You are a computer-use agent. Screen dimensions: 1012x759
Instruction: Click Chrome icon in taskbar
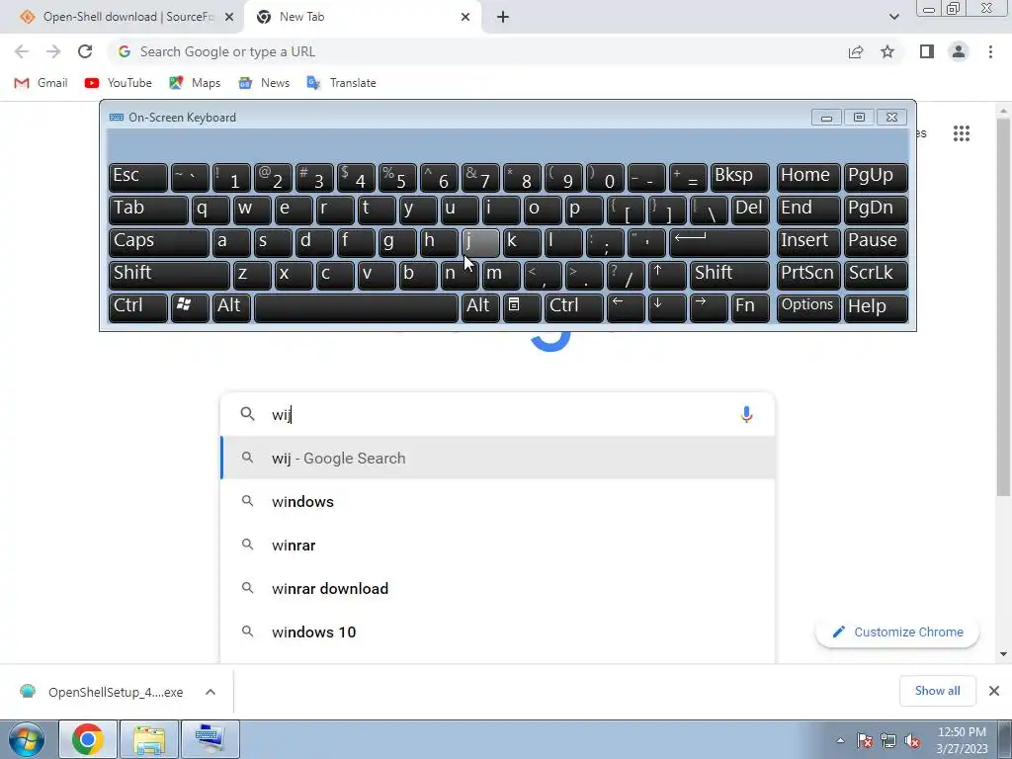tap(88, 739)
